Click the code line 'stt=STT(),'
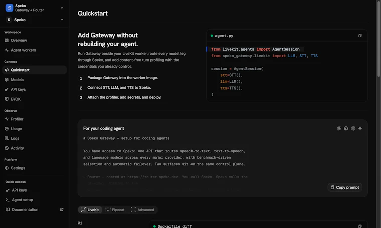Viewport: 381px width, 228px height. (231, 75)
